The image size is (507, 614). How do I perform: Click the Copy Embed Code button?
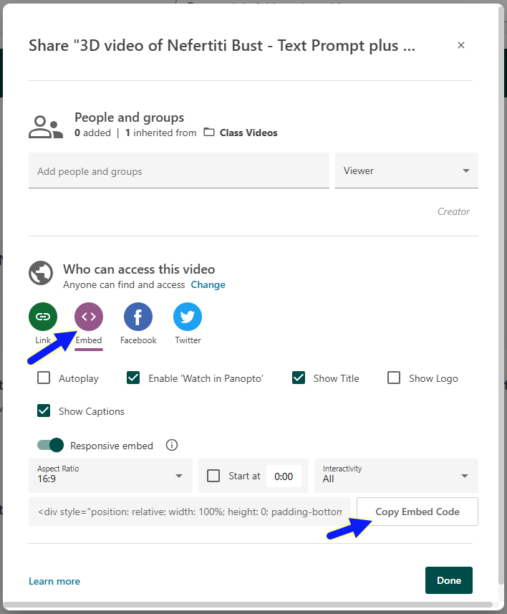(417, 512)
